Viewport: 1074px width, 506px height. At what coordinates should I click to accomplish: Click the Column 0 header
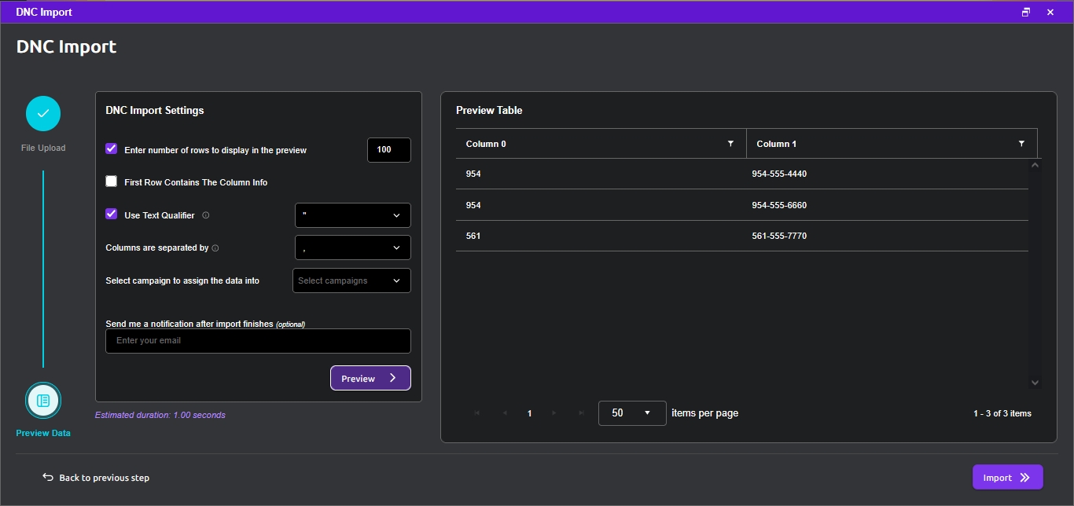pos(601,144)
